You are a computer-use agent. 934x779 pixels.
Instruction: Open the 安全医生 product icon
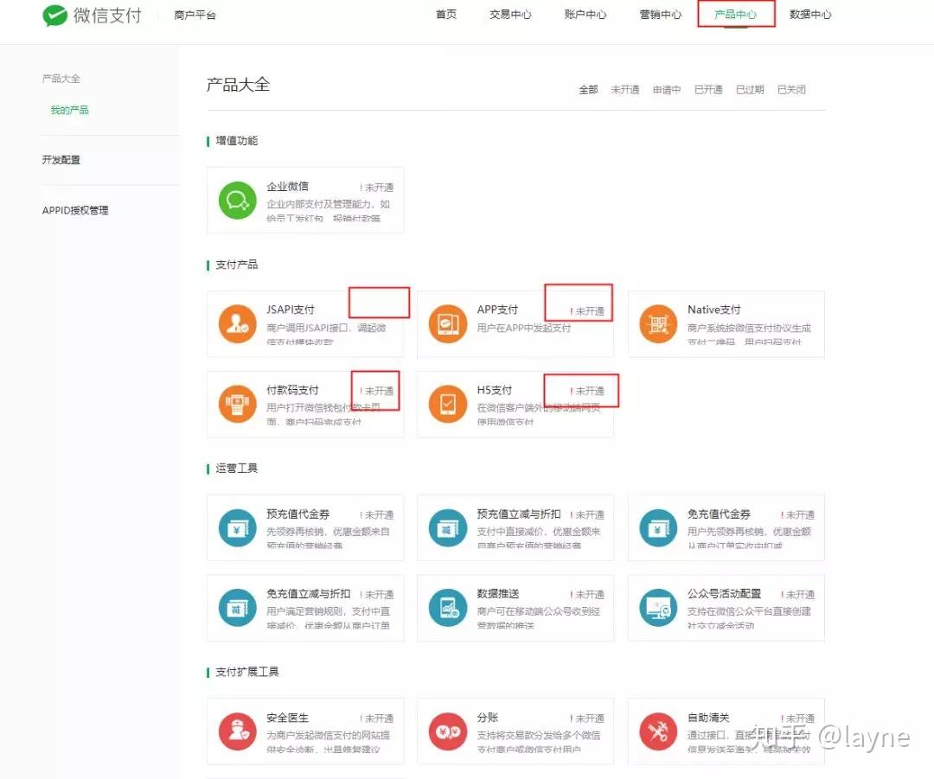[x=237, y=731]
